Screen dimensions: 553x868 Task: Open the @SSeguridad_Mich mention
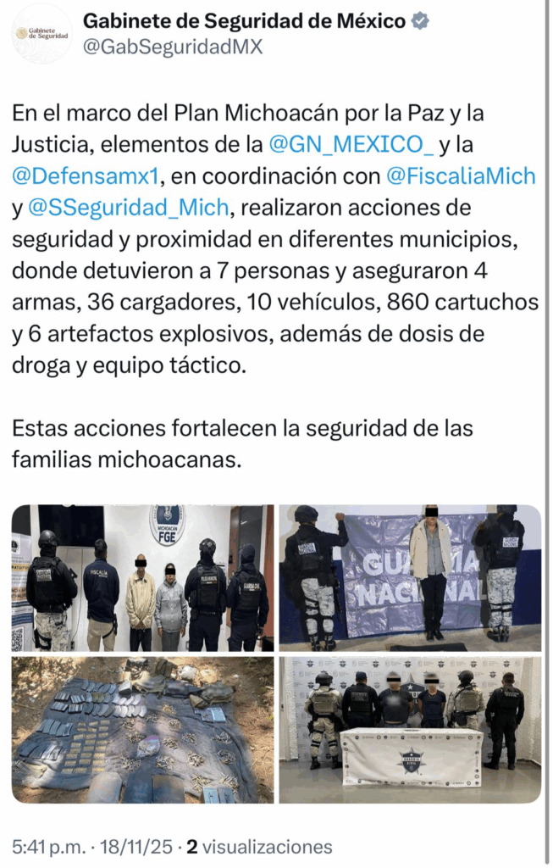128,208
